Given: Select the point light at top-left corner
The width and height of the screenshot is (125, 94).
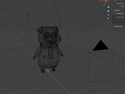Looking at the screenshot, I should [x=4, y=8].
